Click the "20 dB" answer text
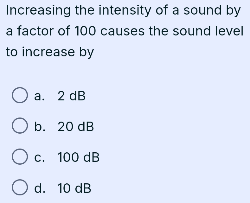The height and width of the screenshot is (203, 250). [76, 127]
